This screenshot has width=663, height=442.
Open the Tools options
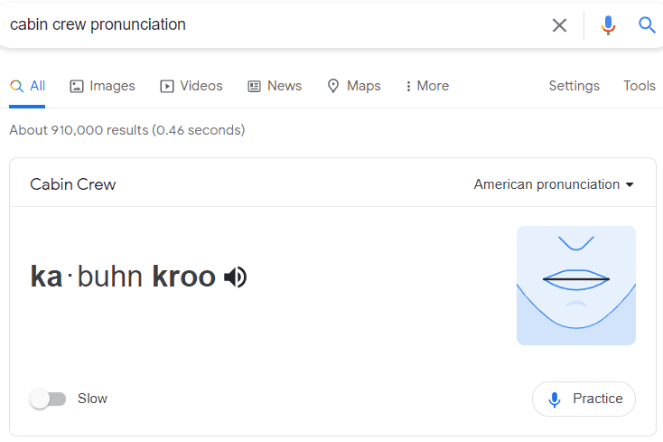tap(639, 86)
